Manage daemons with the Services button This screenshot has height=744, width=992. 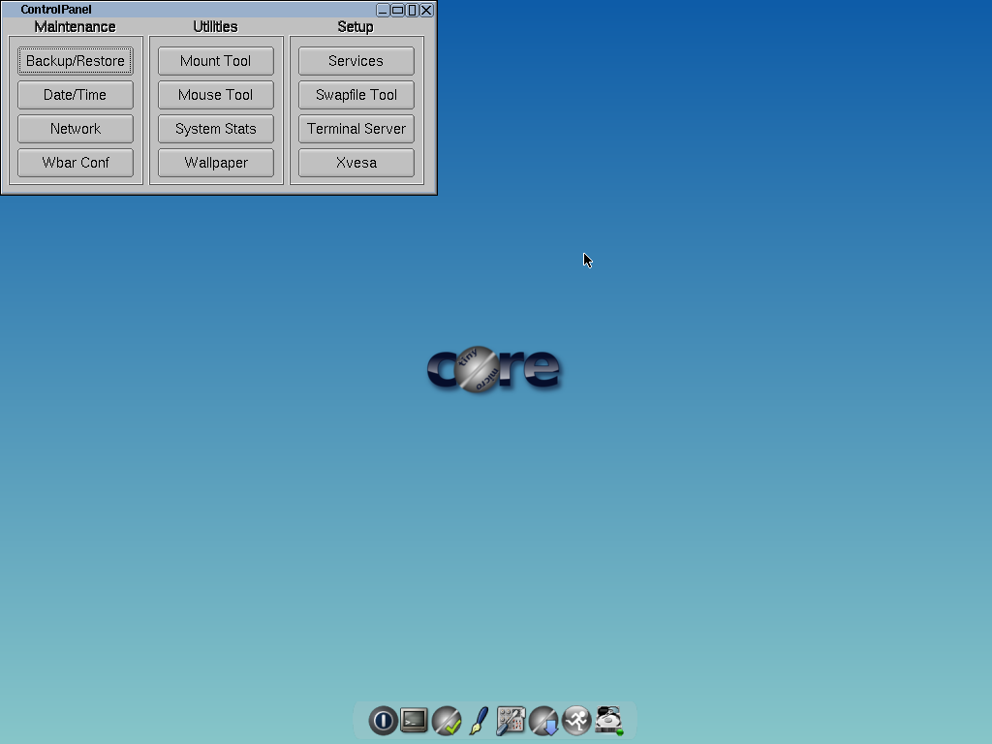(356, 60)
